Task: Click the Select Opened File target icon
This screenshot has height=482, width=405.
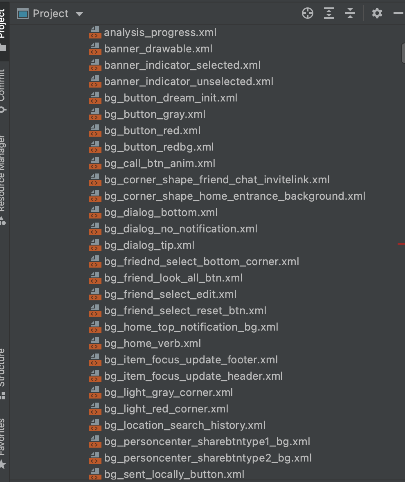Action: click(x=307, y=13)
